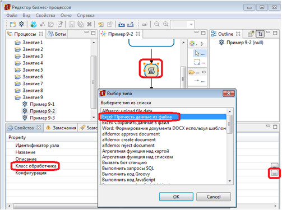This screenshot has height=210, width=282.
Task: Close the Пример 9-2 editor tab
Action: 138,34
